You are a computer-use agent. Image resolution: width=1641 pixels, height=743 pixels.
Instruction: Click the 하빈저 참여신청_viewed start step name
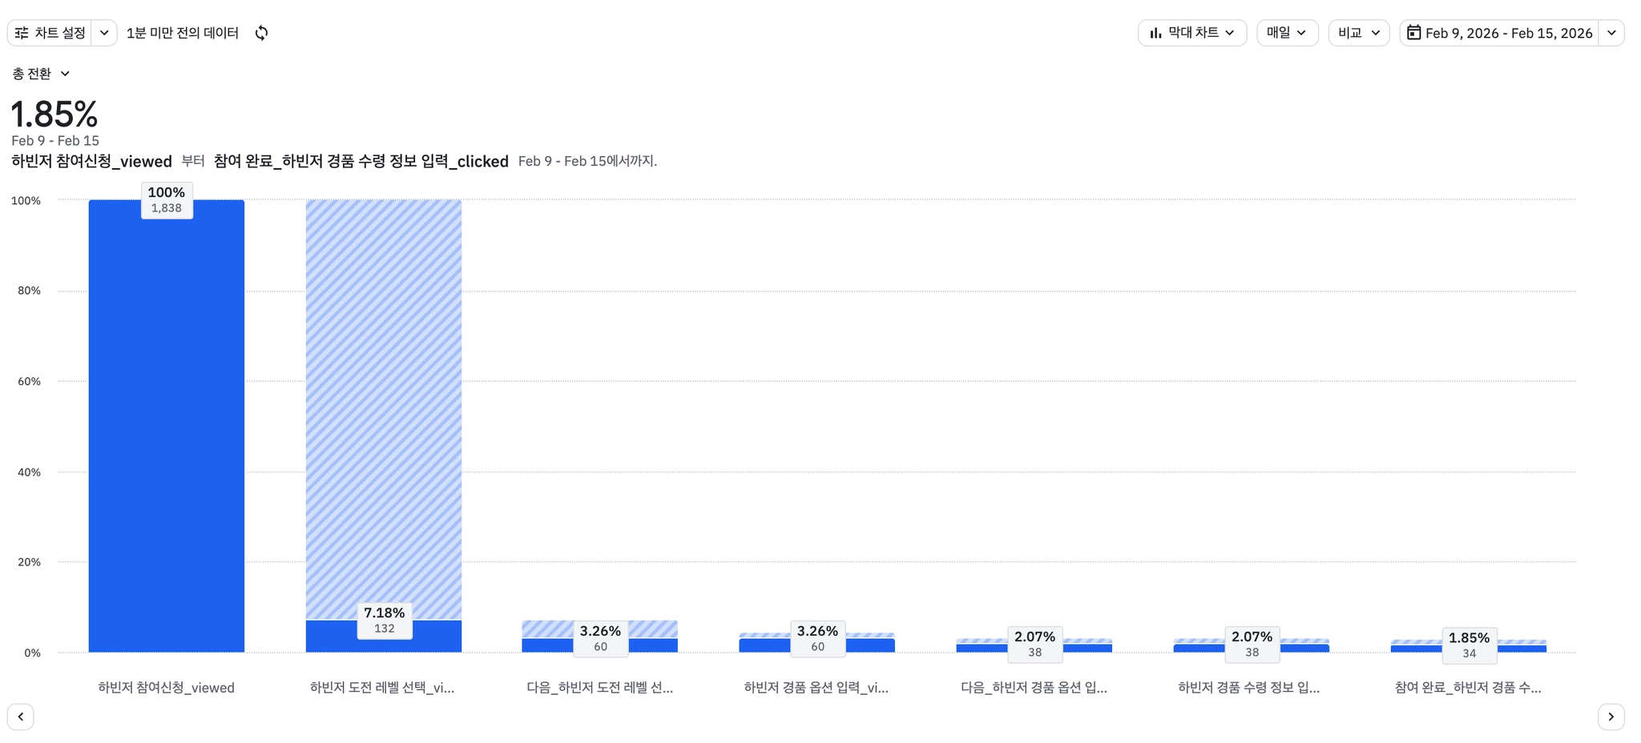91,162
